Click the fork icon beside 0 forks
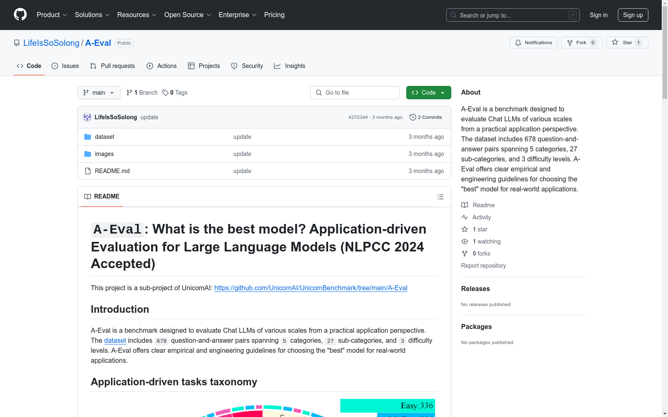 465,254
